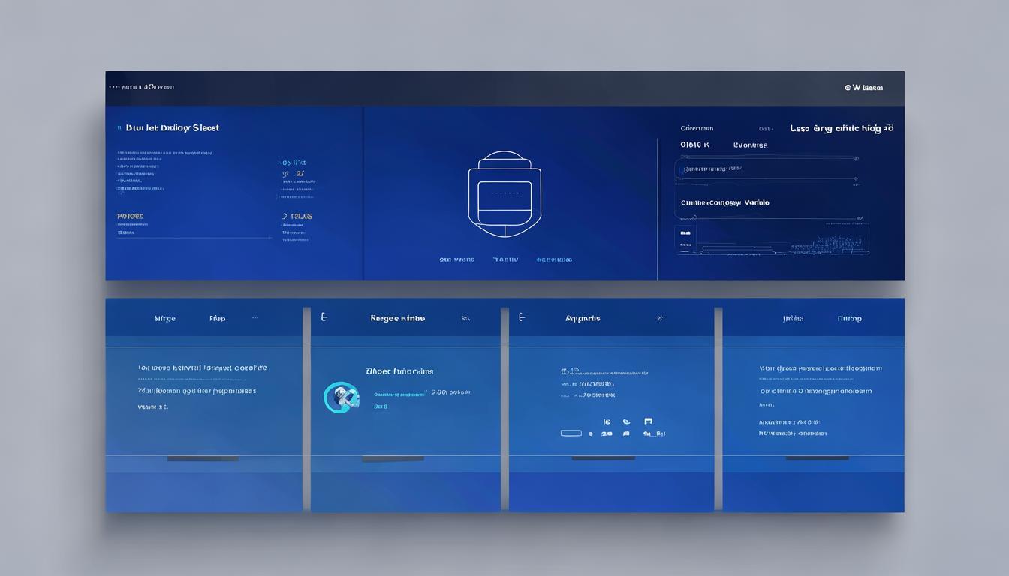Click the small icon right of 'Regee nimbe'

pyautogui.click(x=465, y=318)
